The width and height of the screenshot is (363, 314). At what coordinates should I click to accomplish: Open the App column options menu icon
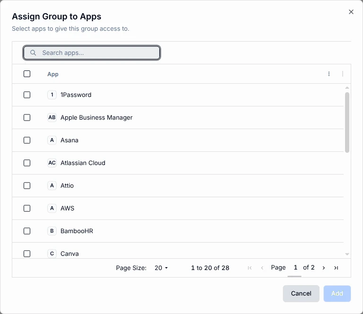pyautogui.click(x=329, y=74)
